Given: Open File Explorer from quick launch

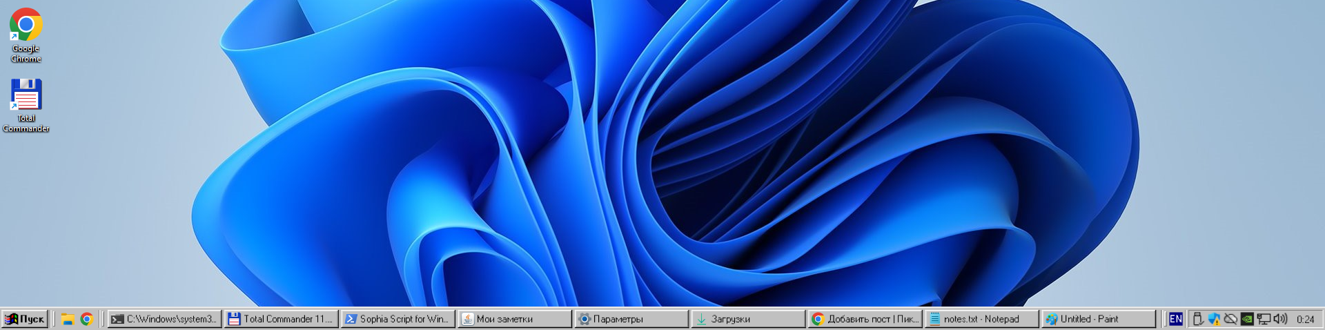Looking at the screenshot, I should tap(68, 319).
